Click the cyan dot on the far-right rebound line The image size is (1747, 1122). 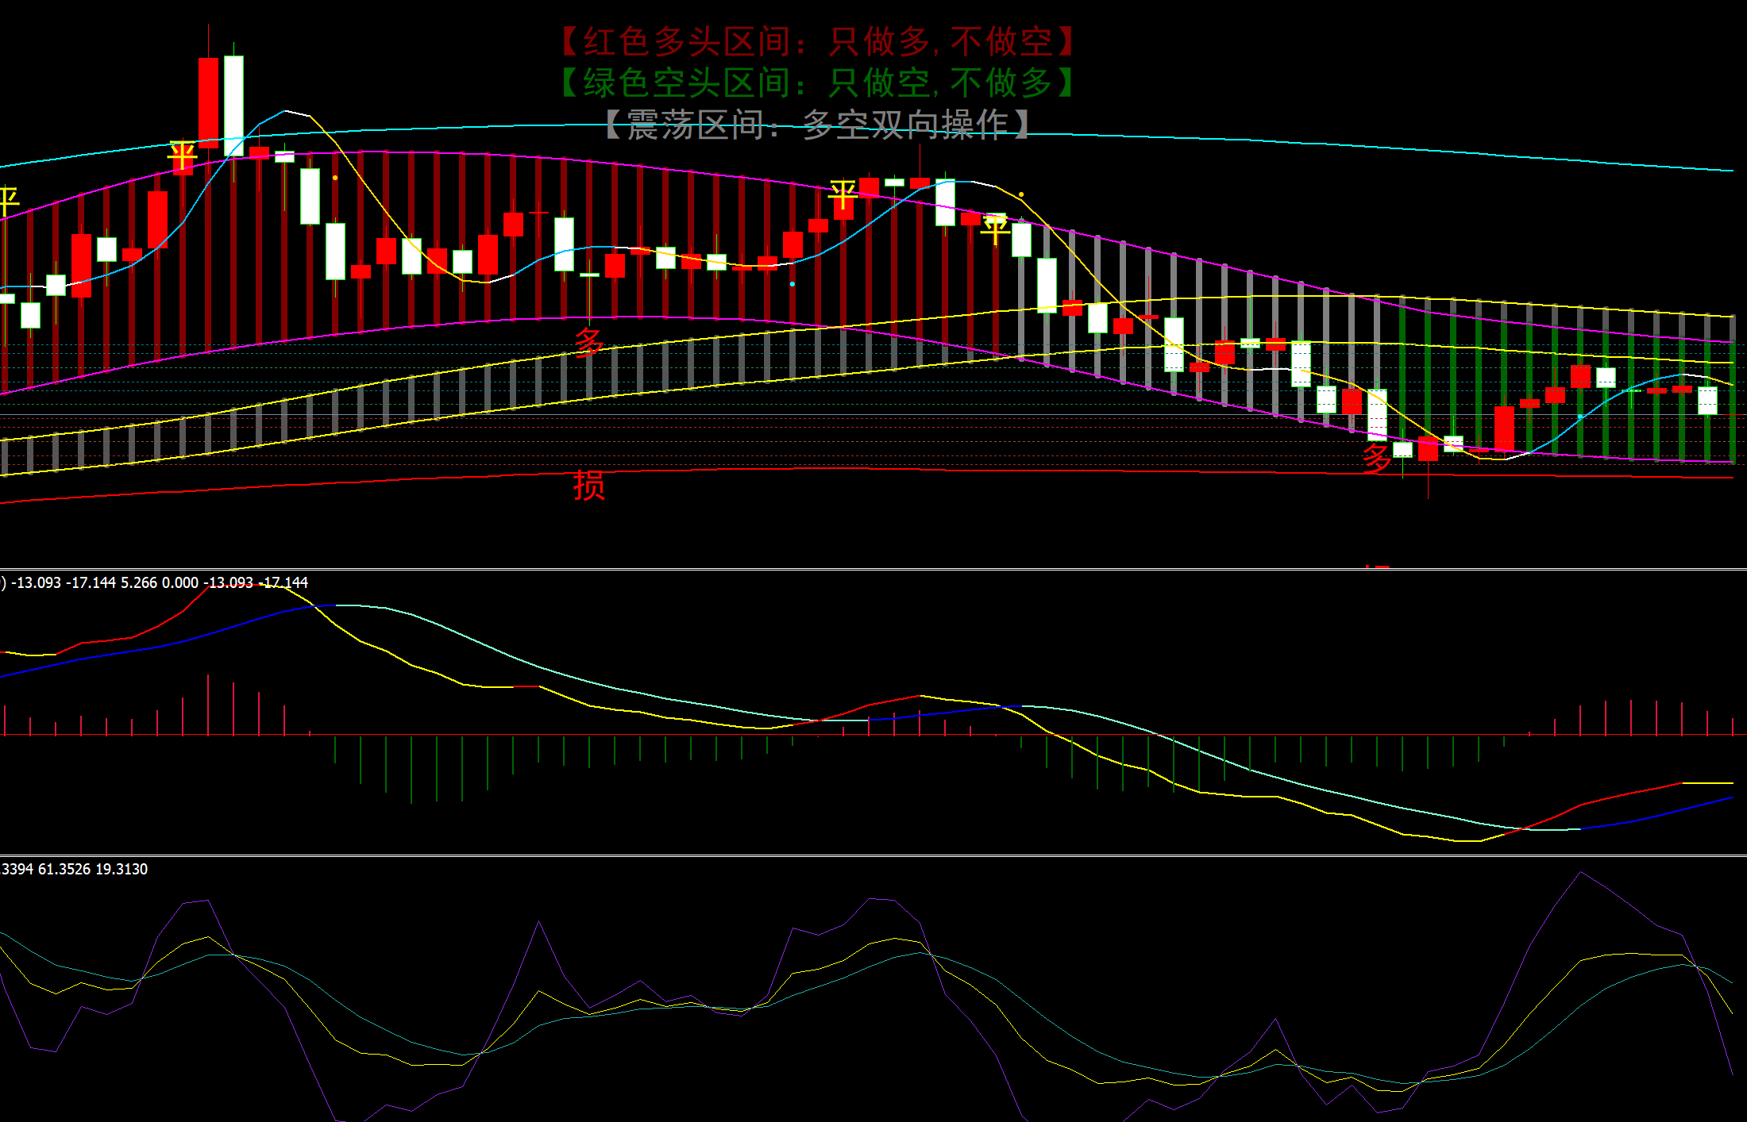1580,417
